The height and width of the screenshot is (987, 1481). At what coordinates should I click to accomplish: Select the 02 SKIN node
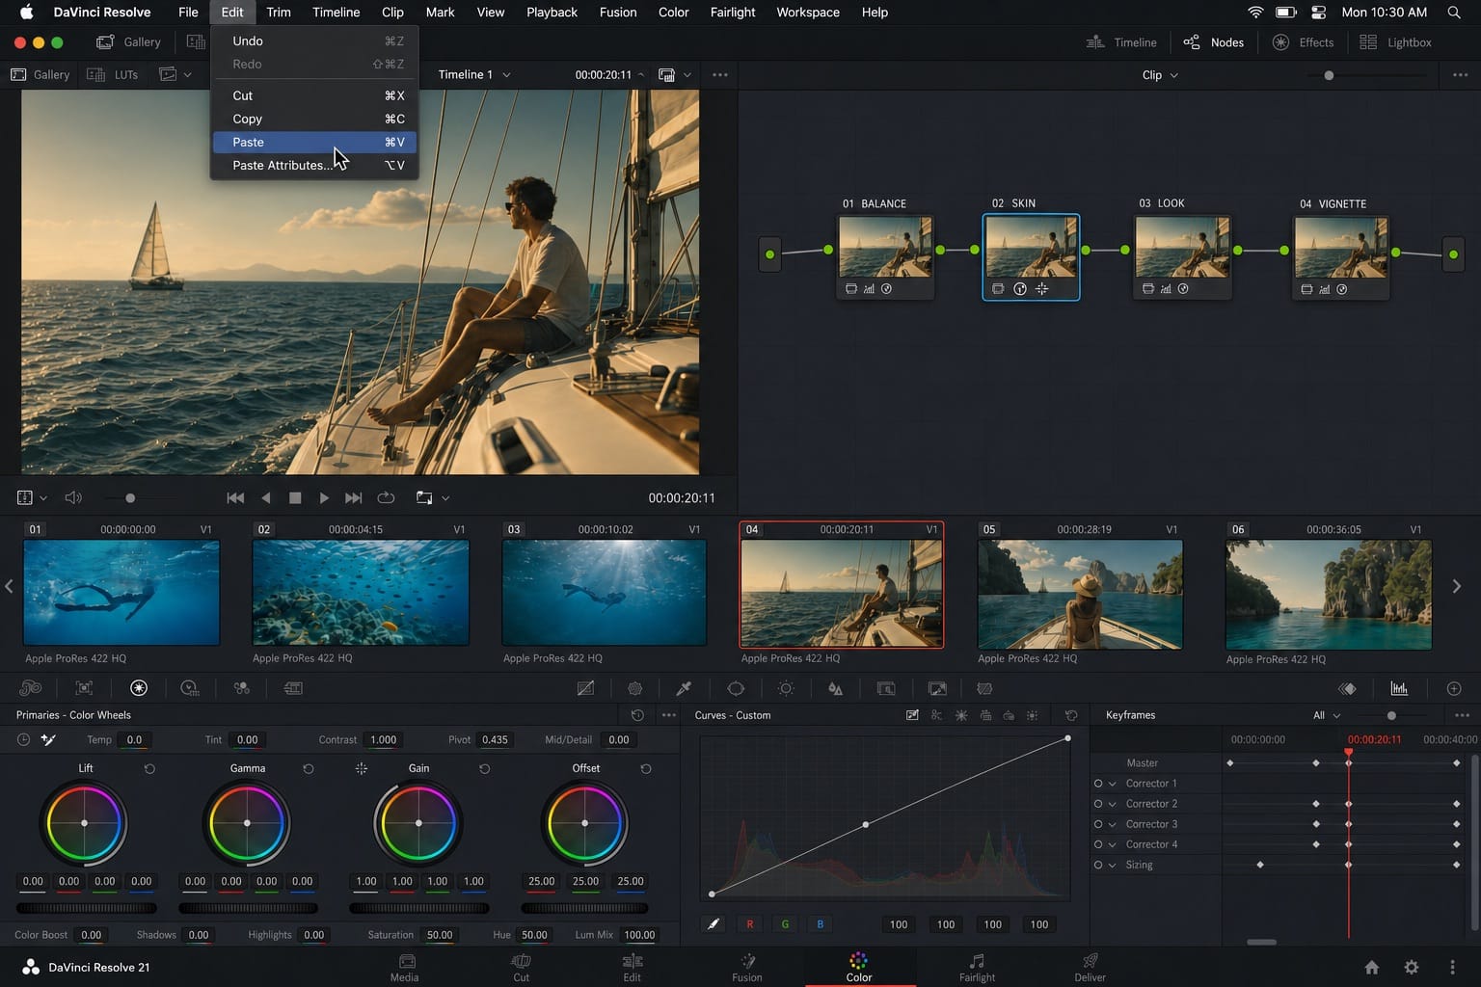(1031, 257)
